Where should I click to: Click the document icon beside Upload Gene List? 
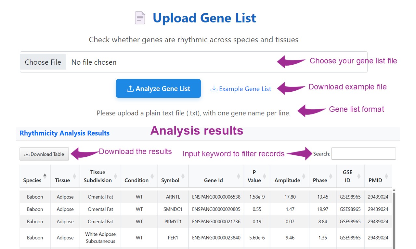(140, 18)
